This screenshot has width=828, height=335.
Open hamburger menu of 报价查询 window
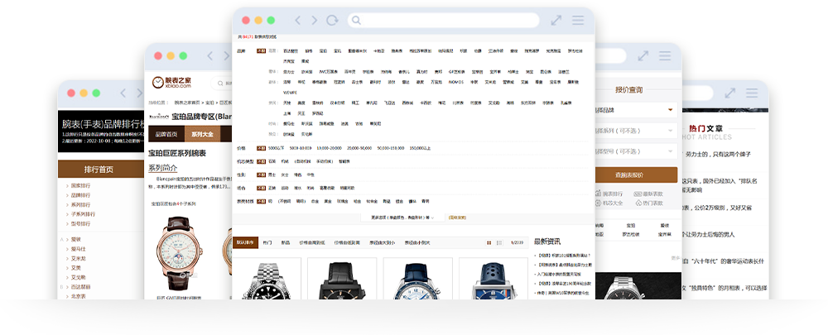[x=665, y=55]
